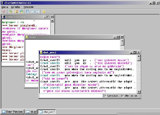Click the globe toolbar icon
This screenshot has width=160, height=115.
(21, 11)
